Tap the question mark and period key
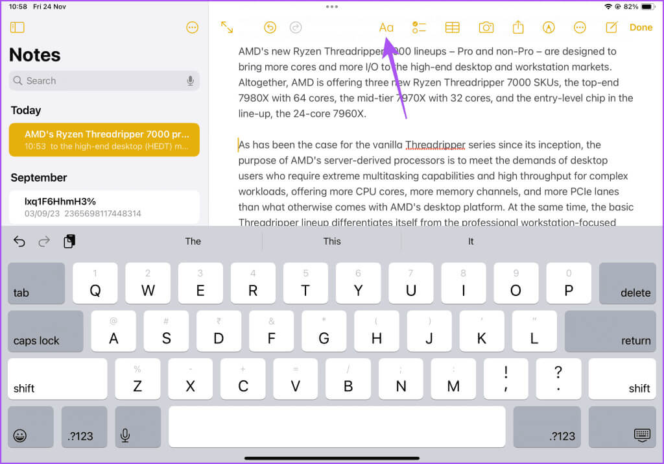Viewport: 664px width, 464px height. (x=558, y=379)
